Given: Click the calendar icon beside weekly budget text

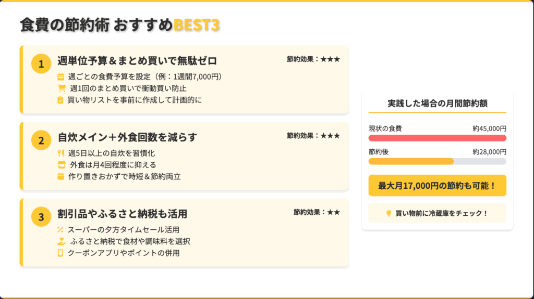Looking at the screenshot, I should click(x=60, y=77).
